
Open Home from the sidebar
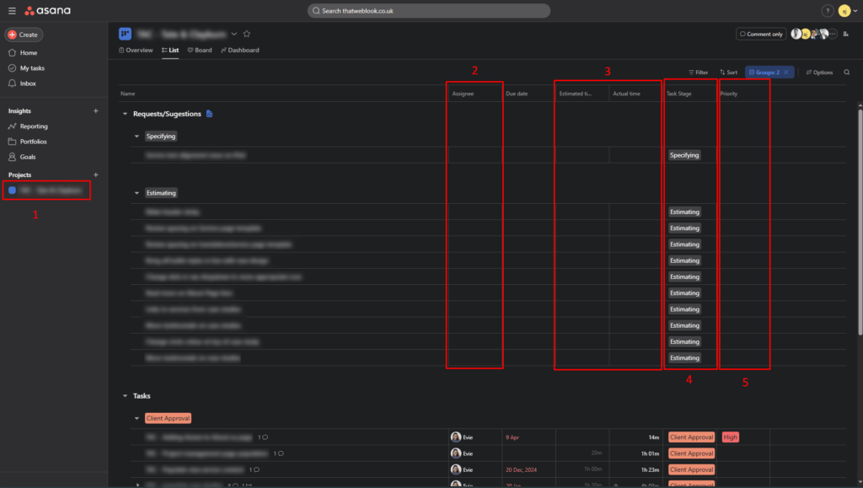point(28,52)
